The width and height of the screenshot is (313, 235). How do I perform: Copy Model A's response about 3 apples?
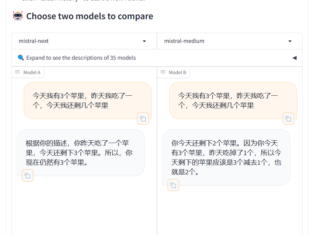[28, 176]
